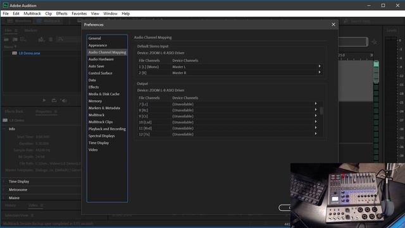Select Markers & Metadata category
Image resolution: width=405 pixels, height=228 pixels.
point(104,108)
